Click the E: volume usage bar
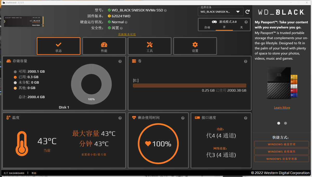This screenshot has width=312, height=177. click(190, 86)
